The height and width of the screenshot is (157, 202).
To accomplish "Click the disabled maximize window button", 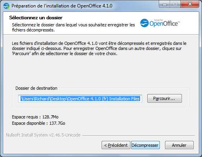I will [x=175, y=4].
